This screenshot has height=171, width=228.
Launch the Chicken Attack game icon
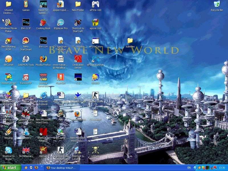tap(9, 77)
